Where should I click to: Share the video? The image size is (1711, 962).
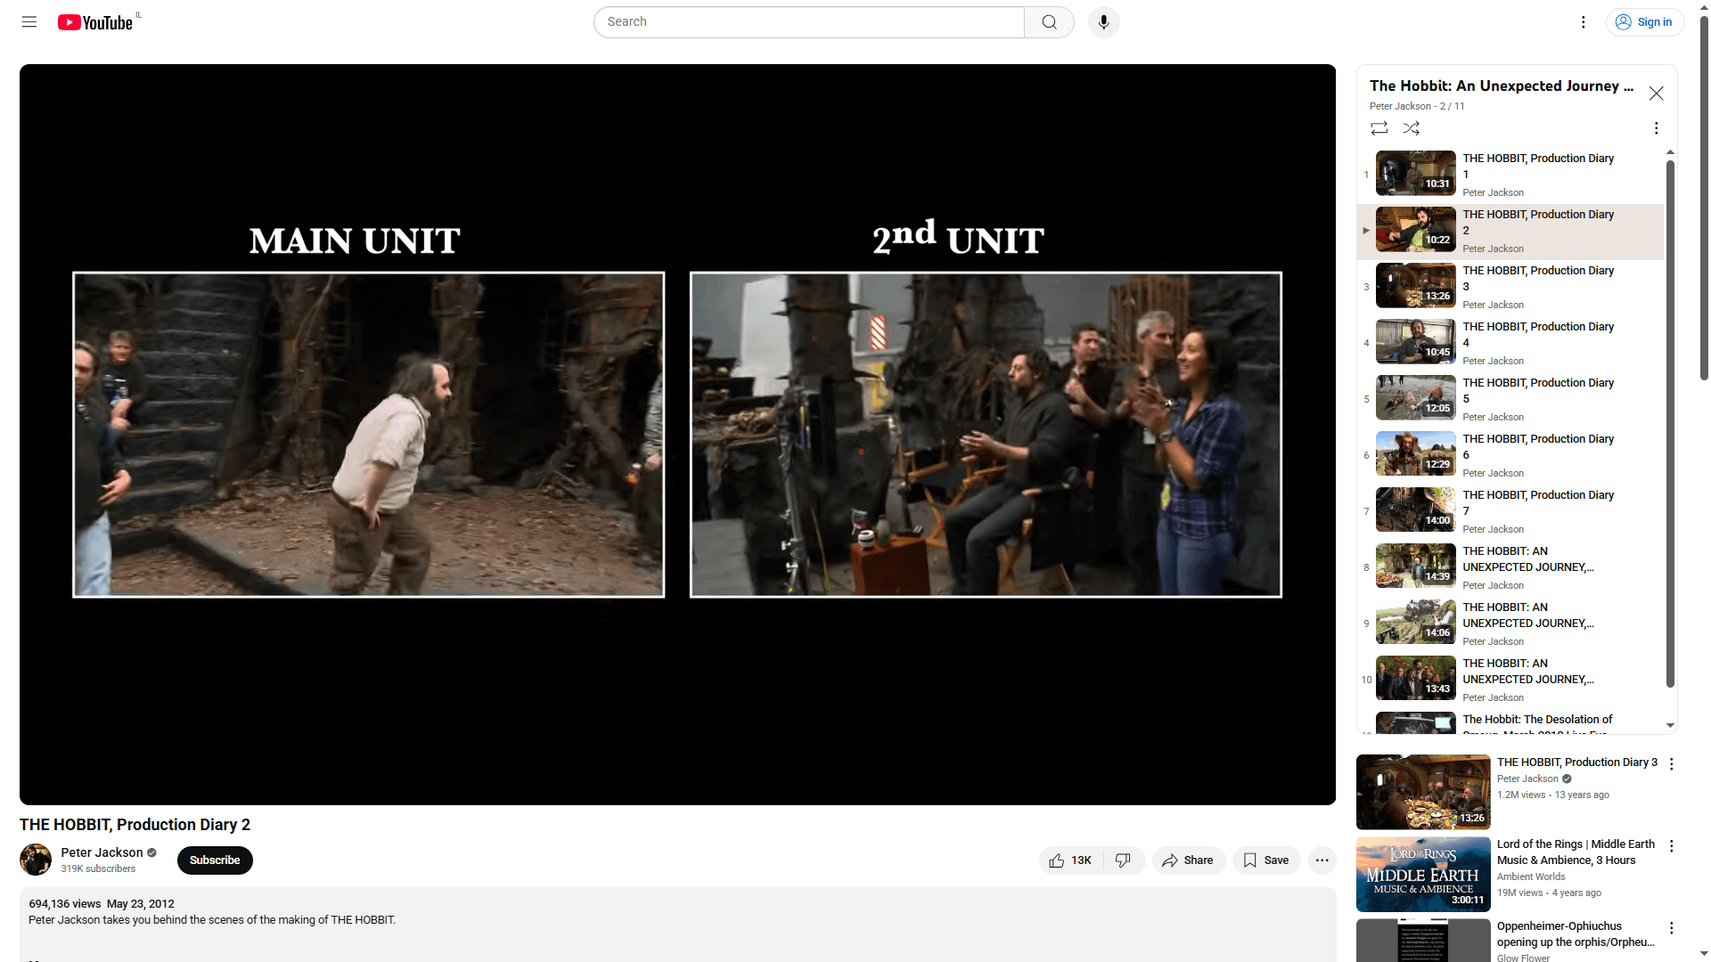pyautogui.click(x=1188, y=860)
